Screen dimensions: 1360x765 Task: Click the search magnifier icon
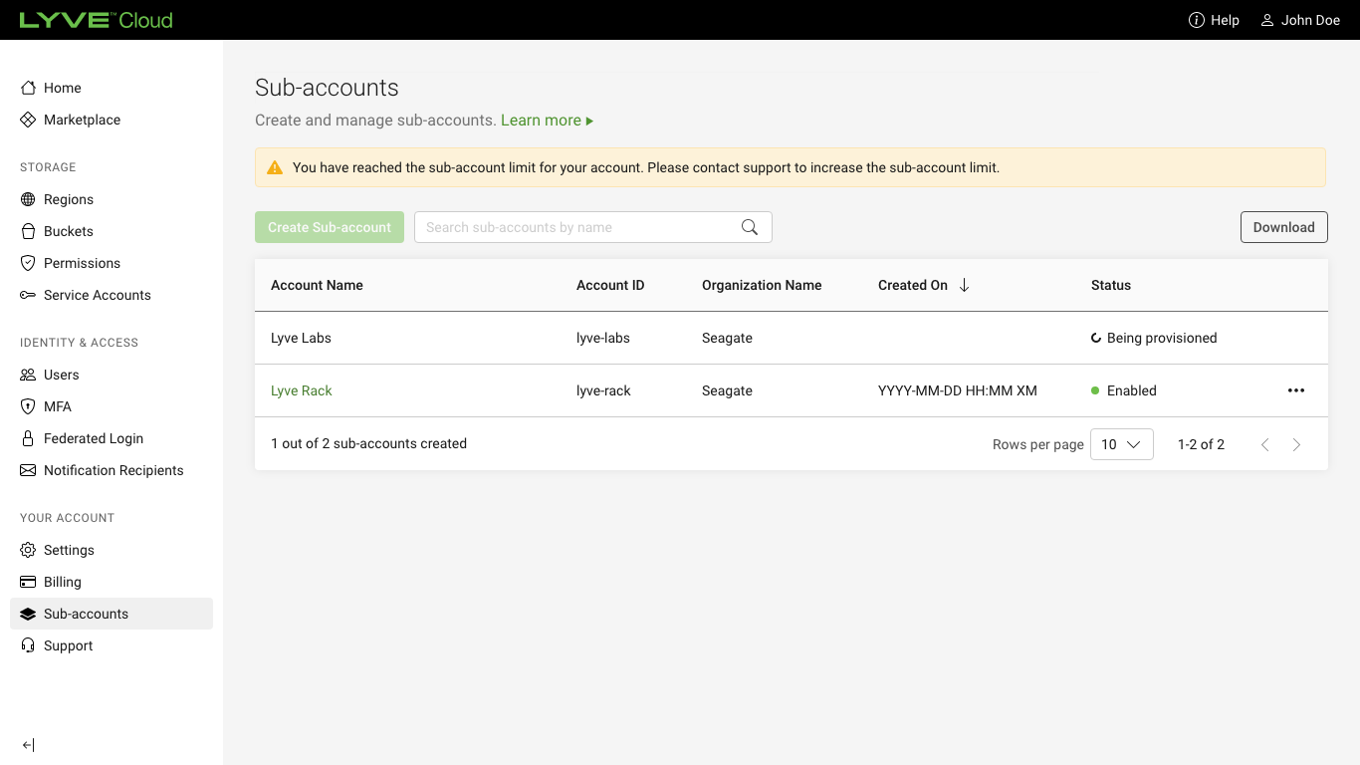pyautogui.click(x=750, y=227)
